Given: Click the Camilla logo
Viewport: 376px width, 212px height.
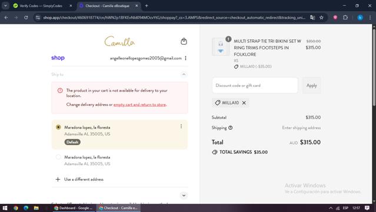Looking at the screenshot, I should click(x=119, y=41).
